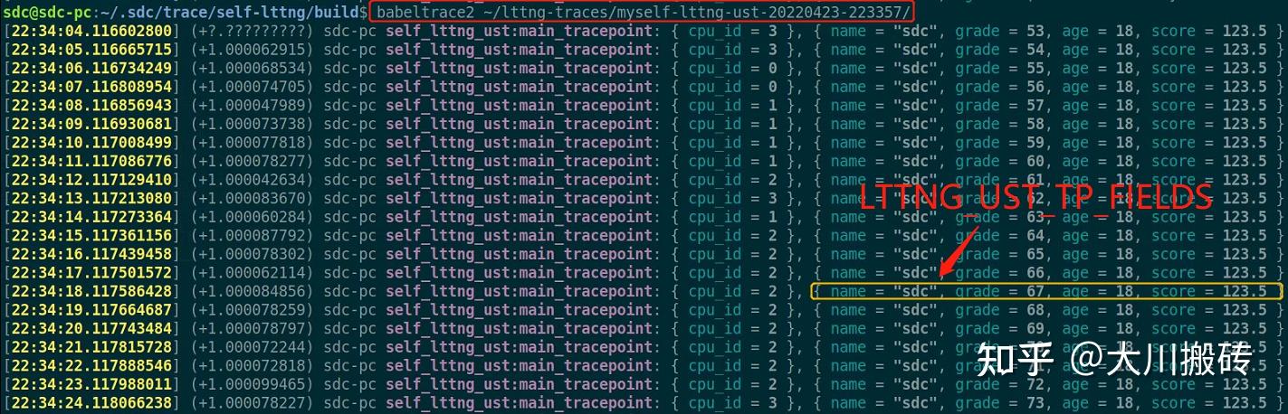Click the delta (+1.000062915) on second line
The image size is (1288, 414).
[x=252, y=50]
